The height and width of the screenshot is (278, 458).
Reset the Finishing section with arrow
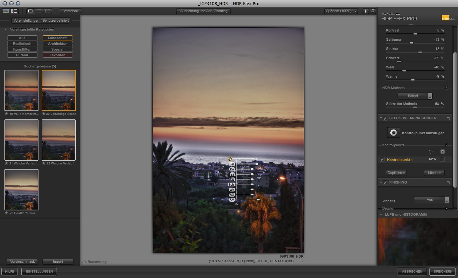pyautogui.click(x=448, y=182)
